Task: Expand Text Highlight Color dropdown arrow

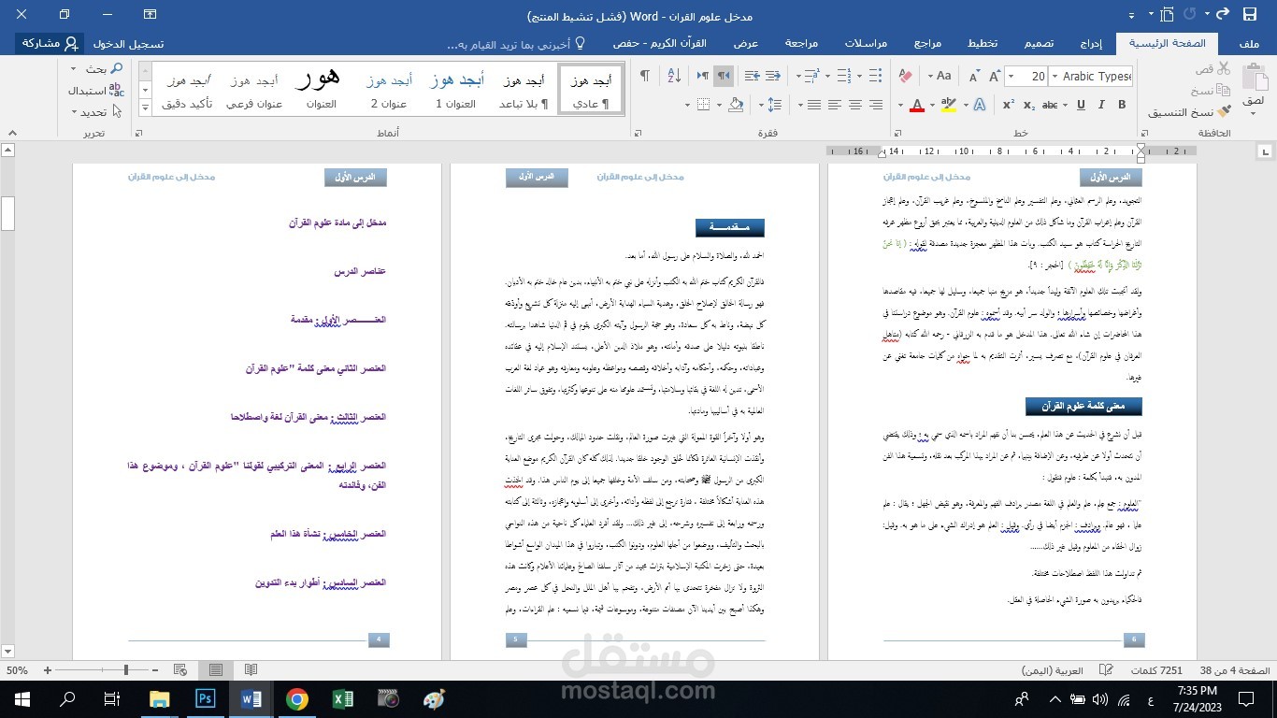Action: click(x=932, y=104)
